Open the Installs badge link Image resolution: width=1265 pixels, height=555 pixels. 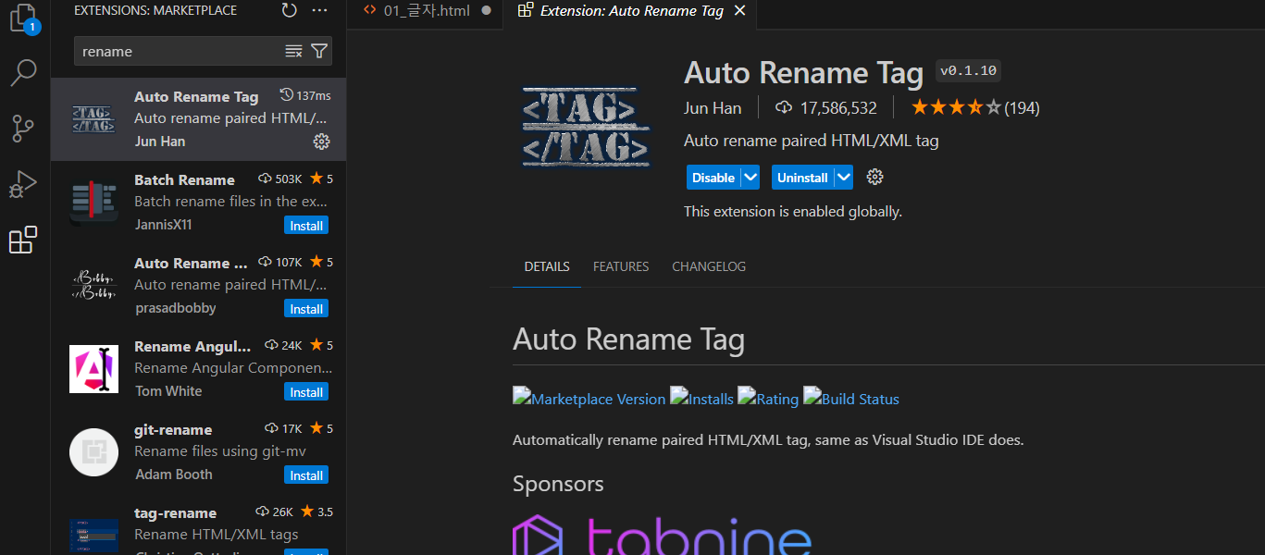click(x=701, y=399)
